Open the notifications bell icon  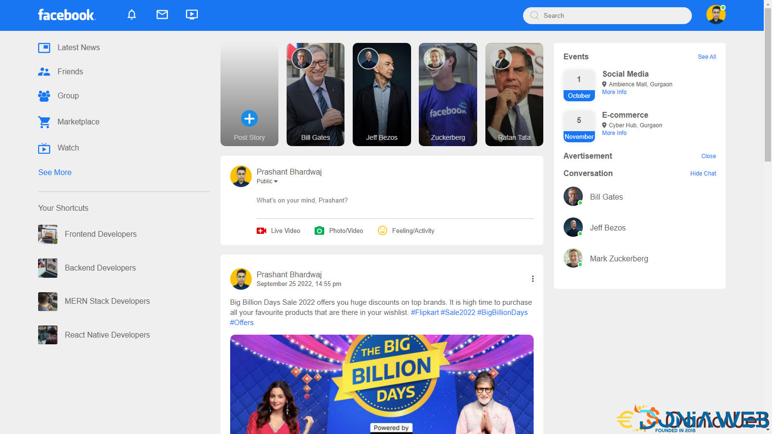[x=132, y=14]
